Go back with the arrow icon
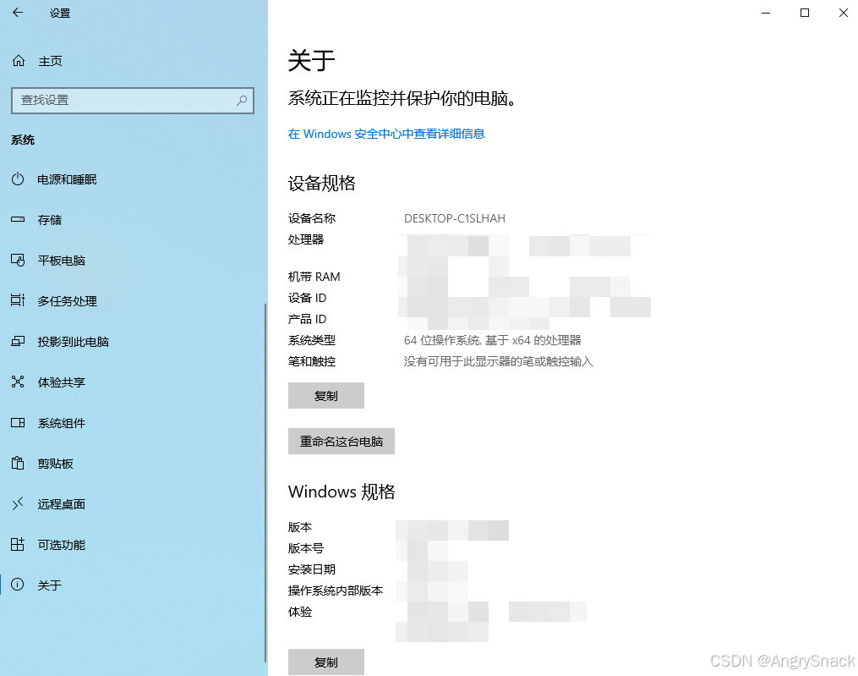Viewport: 858px width, 676px height. (x=19, y=14)
